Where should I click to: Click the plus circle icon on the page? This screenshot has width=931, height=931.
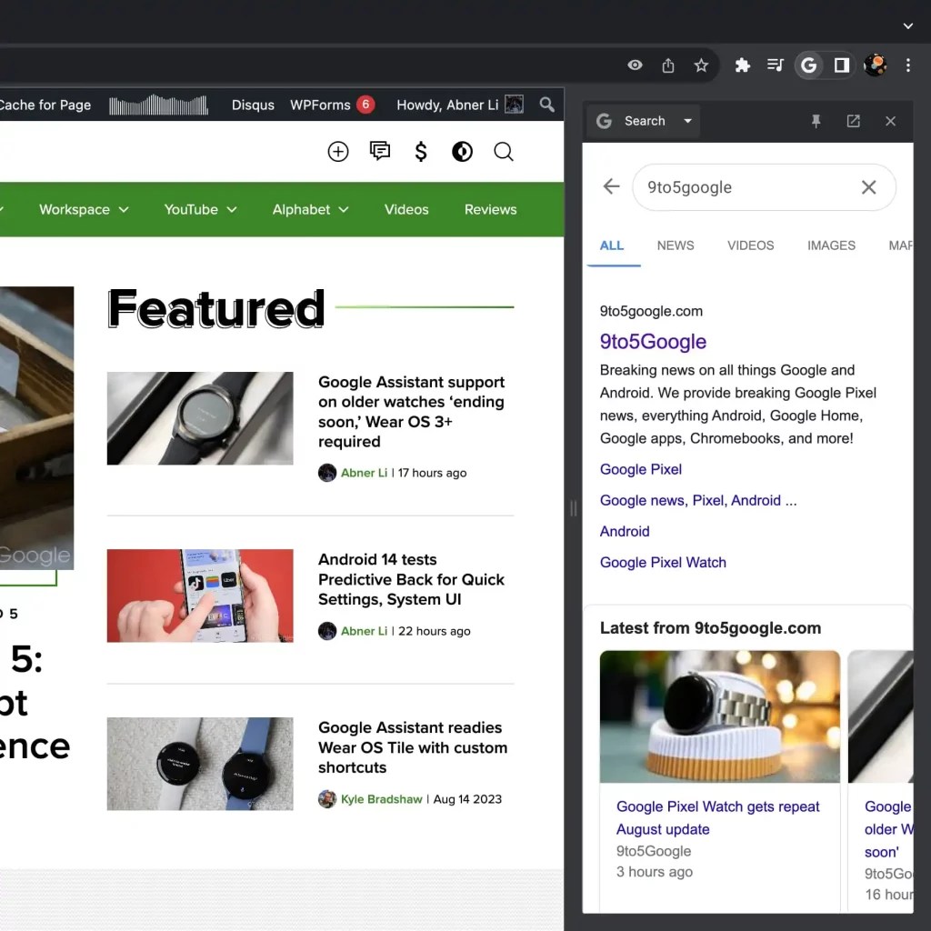(x=337, y=152)
